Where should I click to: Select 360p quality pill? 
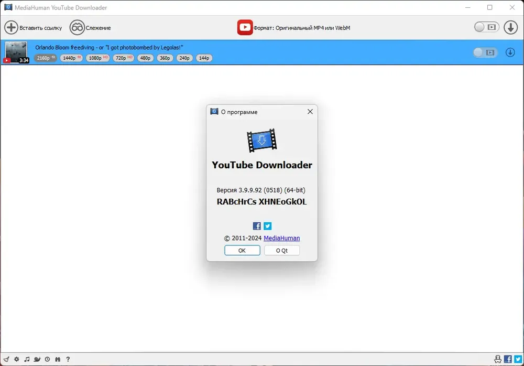pyautogui.click(x=165, y=58)
